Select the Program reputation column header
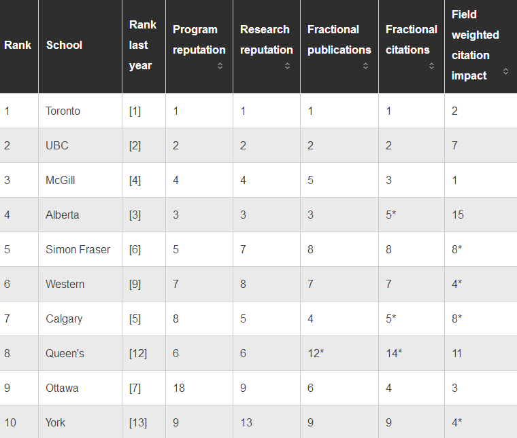517x438 pixels. (199, 46)
